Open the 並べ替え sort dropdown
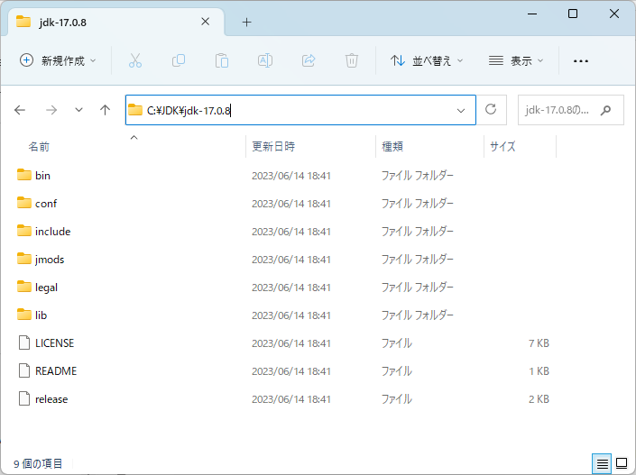636x475 pixels. pos(427,60)
